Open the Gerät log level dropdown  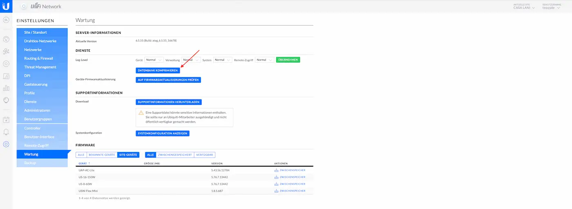click(x=154, y=60)
